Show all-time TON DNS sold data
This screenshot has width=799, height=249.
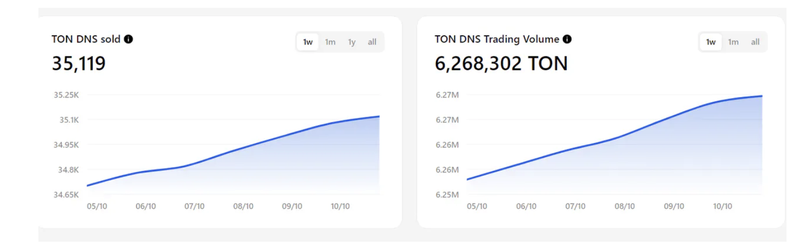tap(372, 42)
